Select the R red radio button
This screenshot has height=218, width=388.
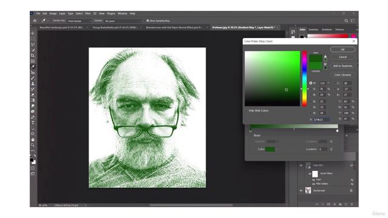pyautogui.click(x=311, y=101)
